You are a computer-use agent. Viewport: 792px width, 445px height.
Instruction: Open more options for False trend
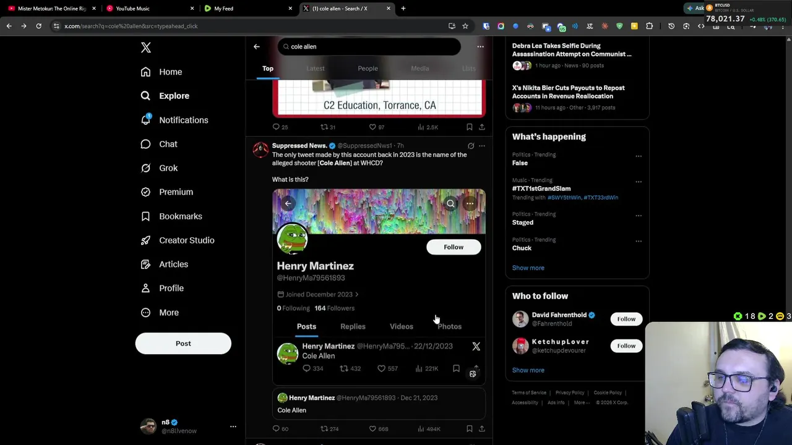point(639,156)
